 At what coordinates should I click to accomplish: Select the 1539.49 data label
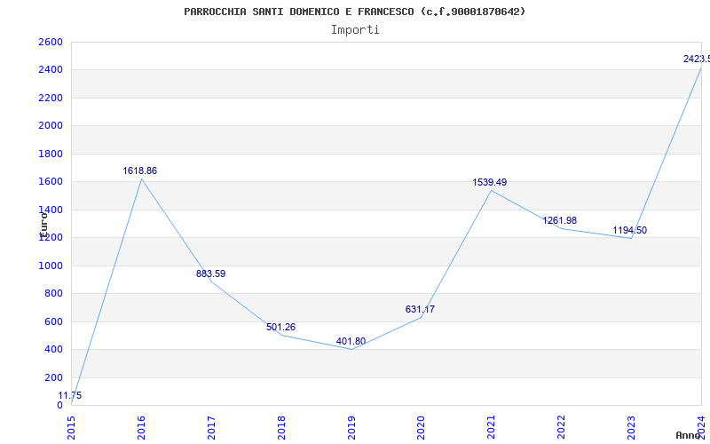[490, 182]
